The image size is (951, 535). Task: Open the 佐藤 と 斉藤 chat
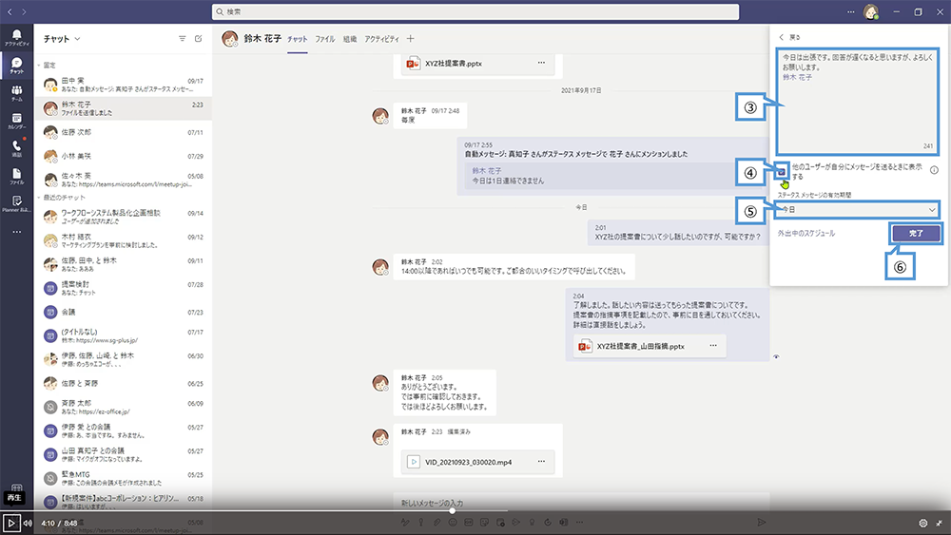point(124,383)
